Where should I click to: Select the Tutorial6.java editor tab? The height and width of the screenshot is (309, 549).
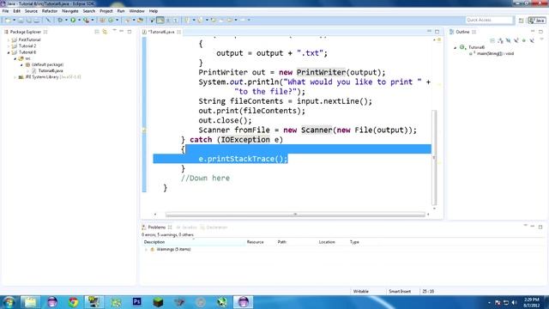(161, 32)
